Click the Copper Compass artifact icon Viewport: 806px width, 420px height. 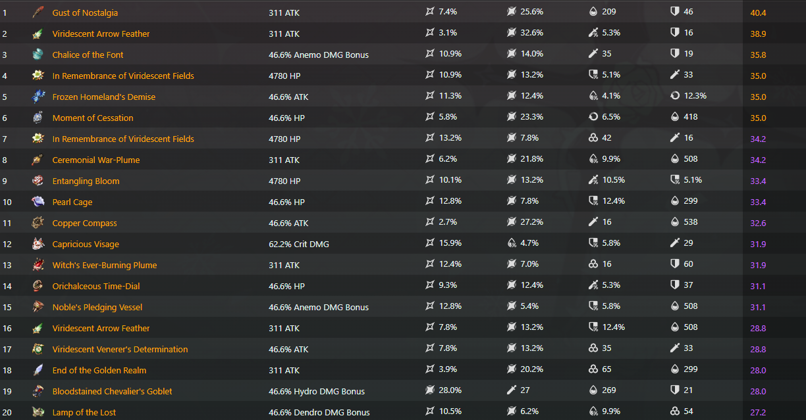tap(38, 223)
